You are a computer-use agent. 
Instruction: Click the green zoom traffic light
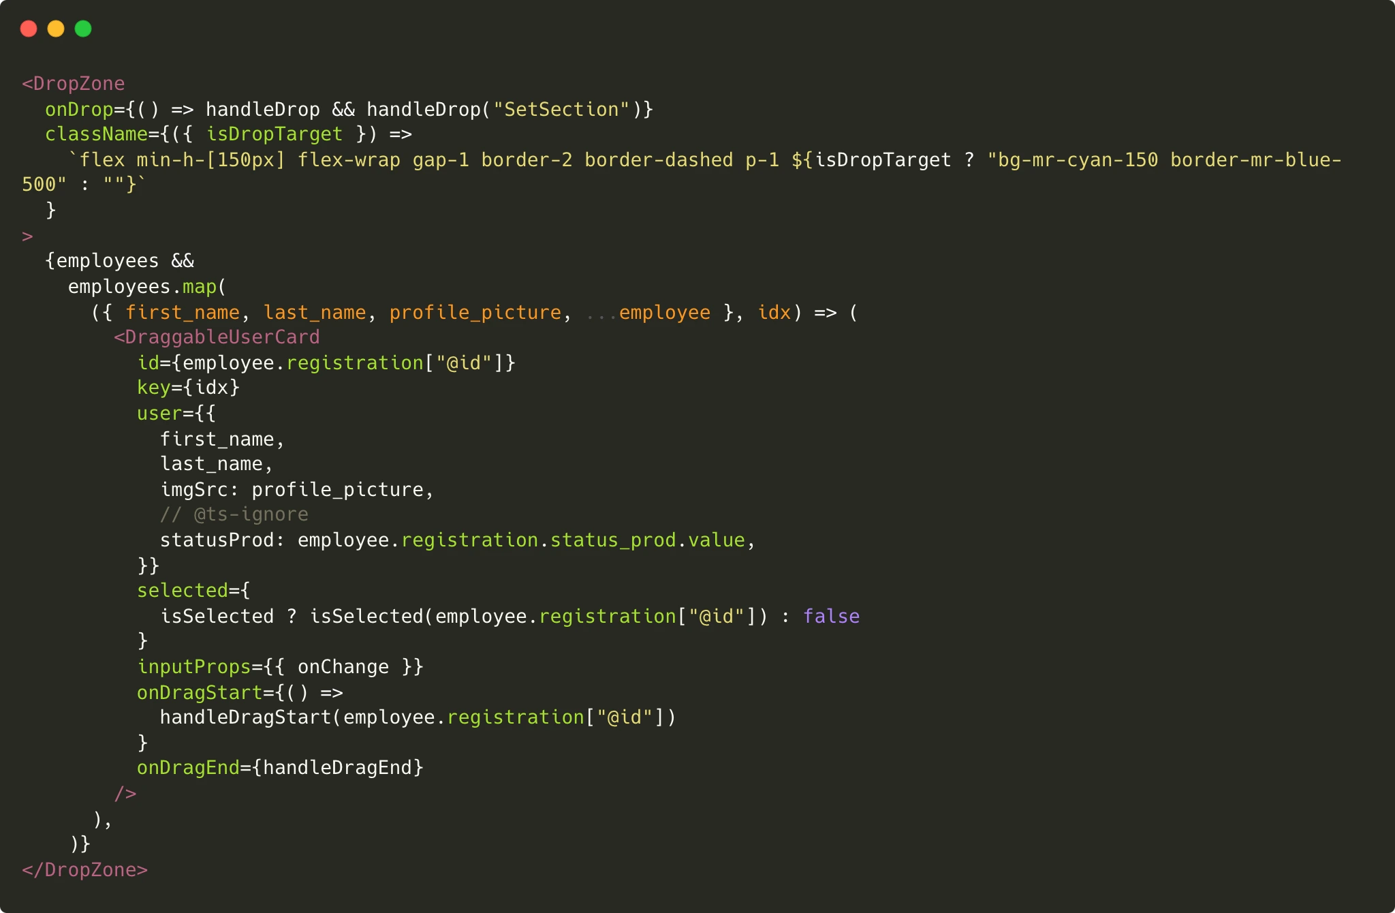click(84, 29)
